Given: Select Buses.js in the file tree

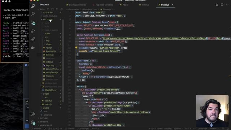Looking at the screenshot, I should pos(50,55).
